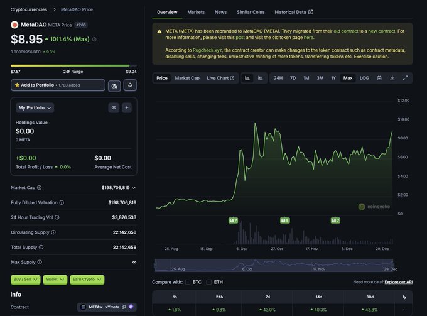Open the calendar date range picker
Screen dimensions: 427x316
pyautogui.click(x=379, y=78)
